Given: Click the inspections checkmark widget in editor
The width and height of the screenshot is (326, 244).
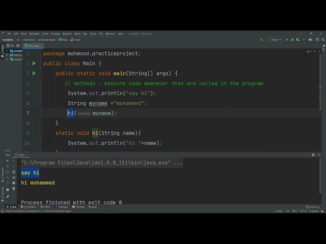Looking at the screenshot, I should pyautogui.click(x=309, y=51).
